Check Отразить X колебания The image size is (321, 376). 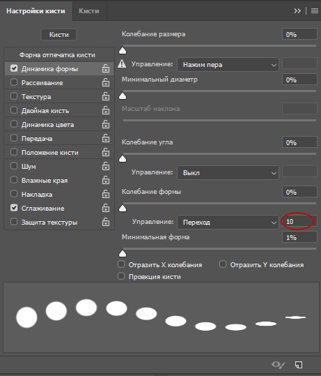(x=121, y=264)
